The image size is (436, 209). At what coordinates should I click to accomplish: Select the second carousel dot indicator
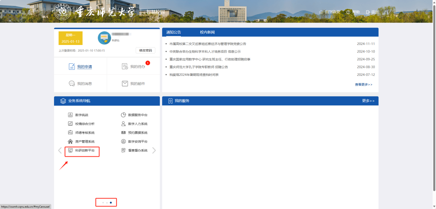click(x=107, y=202)
